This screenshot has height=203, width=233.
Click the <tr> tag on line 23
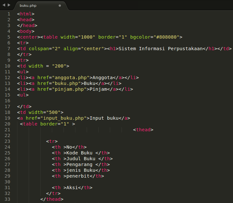click(52, 141)
